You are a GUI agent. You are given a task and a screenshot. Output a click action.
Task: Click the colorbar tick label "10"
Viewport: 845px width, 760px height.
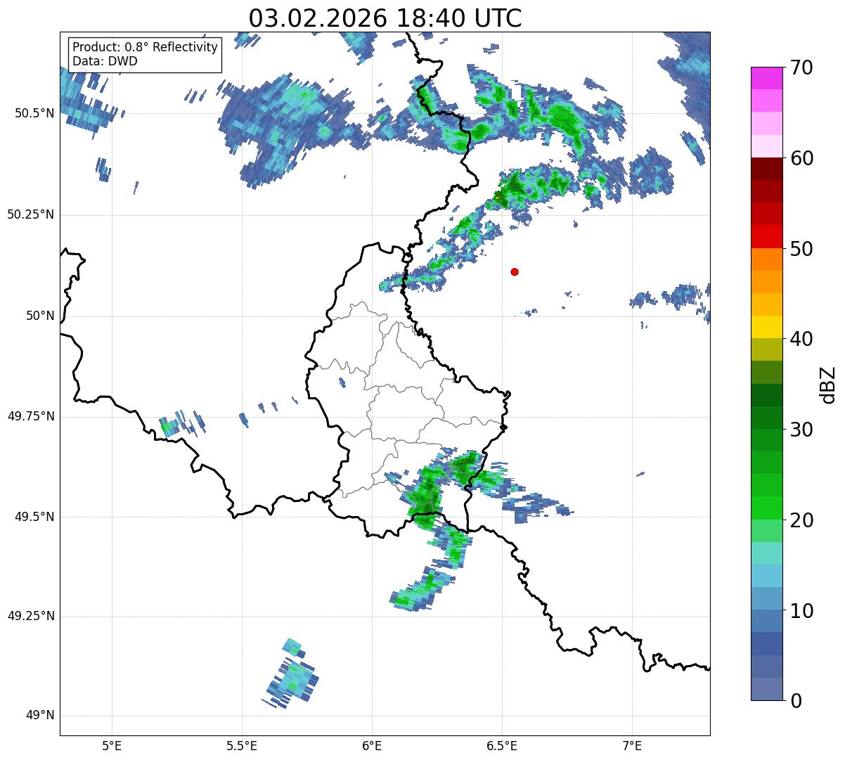(801, 610)
